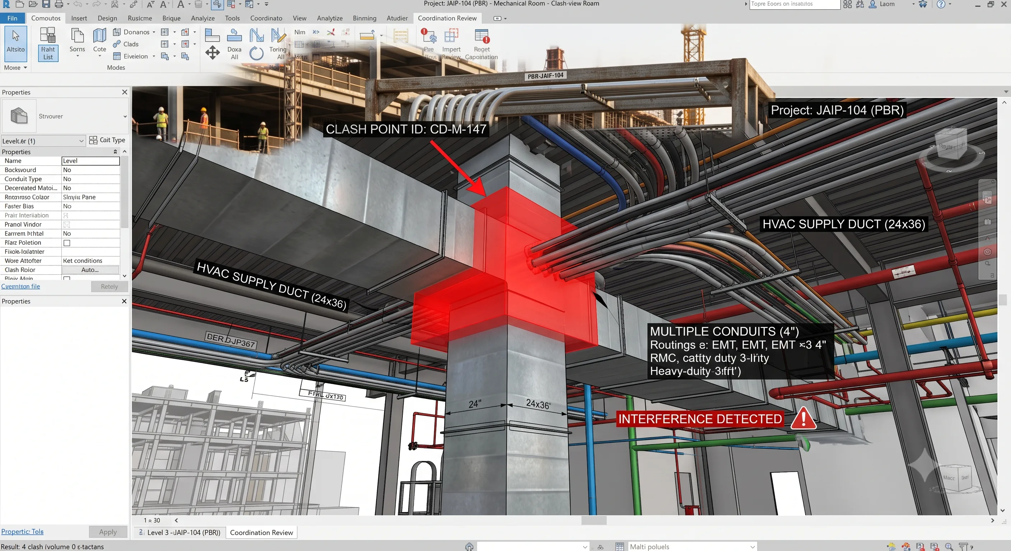Click the Doxa All tool
This screenshot has height=551, width=1011.
pyautogui.click(x=234, y=44)
